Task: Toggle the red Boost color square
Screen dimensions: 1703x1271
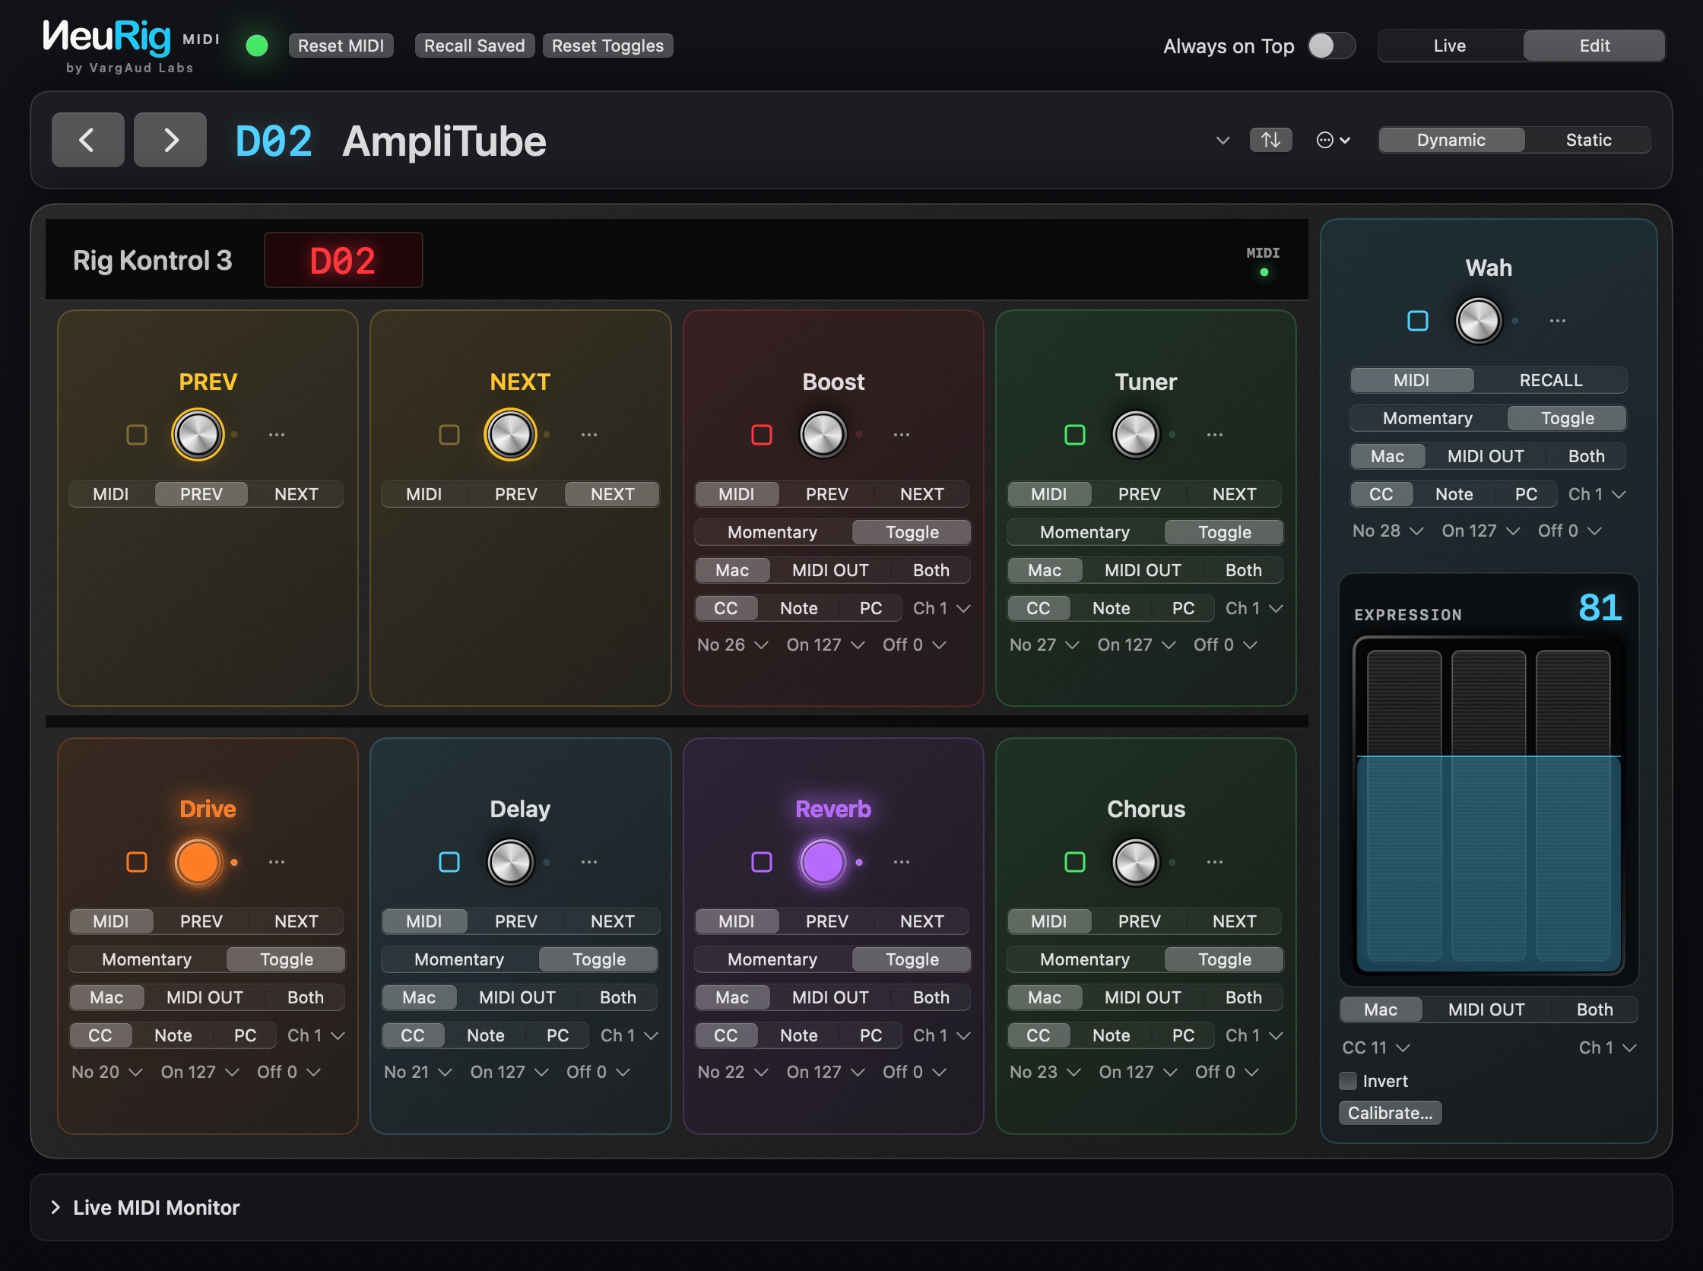Action: pos(762,435)
